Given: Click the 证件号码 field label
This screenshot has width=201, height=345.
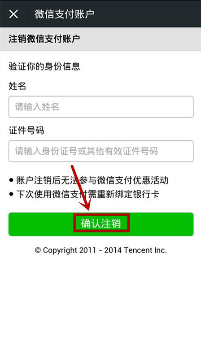Looking at the screenshot, I should 26,130.
